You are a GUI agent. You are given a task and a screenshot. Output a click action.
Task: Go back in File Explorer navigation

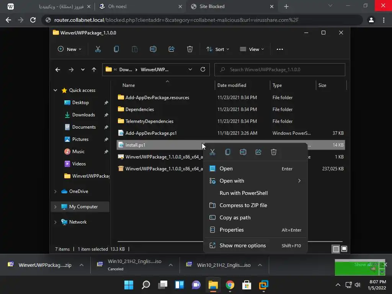click(x=58, y=70)
